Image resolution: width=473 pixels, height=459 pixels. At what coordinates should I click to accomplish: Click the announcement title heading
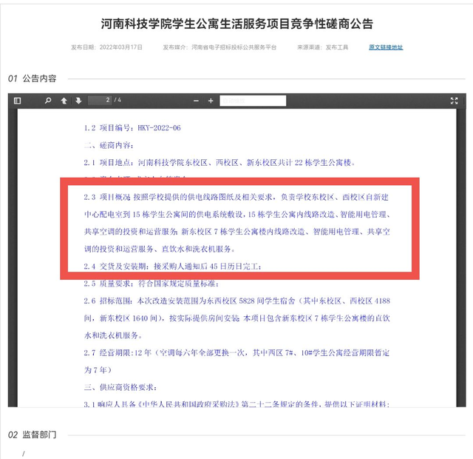click(x=236, y=24)
